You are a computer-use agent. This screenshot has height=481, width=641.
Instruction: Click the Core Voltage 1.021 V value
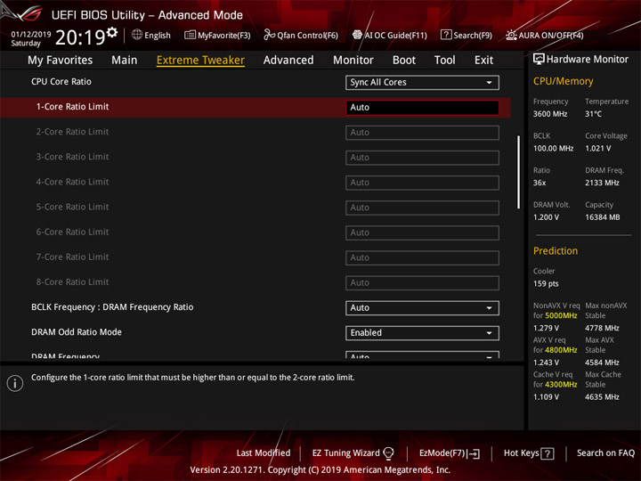[597, 149]
